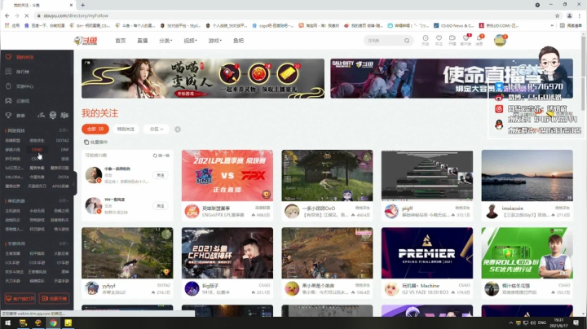Viewport: 587px width, 329px height.
Task: Click the DNF category link in sidebar
Action: [64, 150]
